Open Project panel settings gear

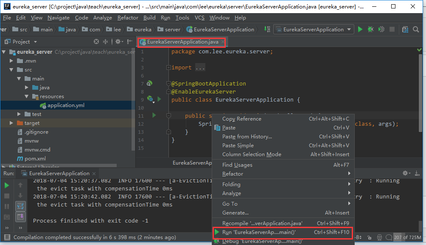[119, 41]
